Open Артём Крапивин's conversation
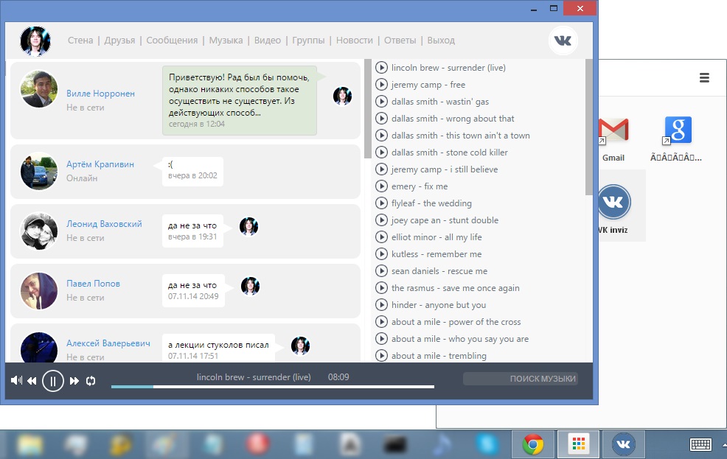Viewport: 727px width, 459px height. pyautogui.click(x=100, y=164)
